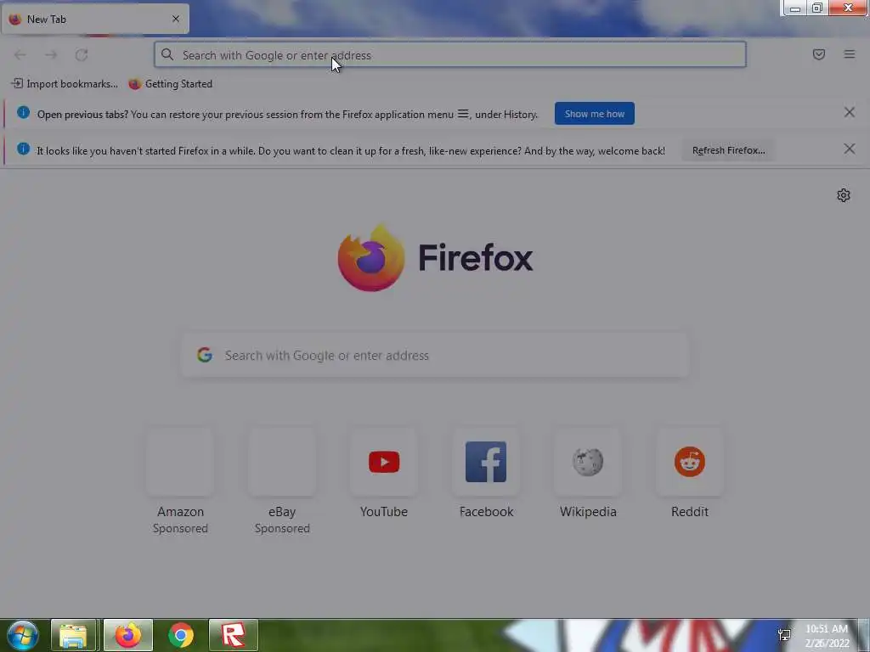The width and height of the screenshot is (870, 652).
Task: Click the back navigation arrow
Action: pyautogui.click(x=20, y=55)
